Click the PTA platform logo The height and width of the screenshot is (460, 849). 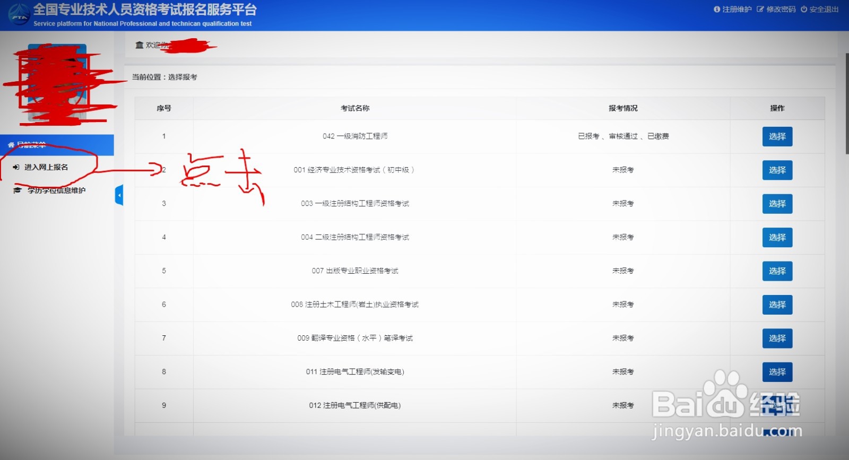coord(19,15)
